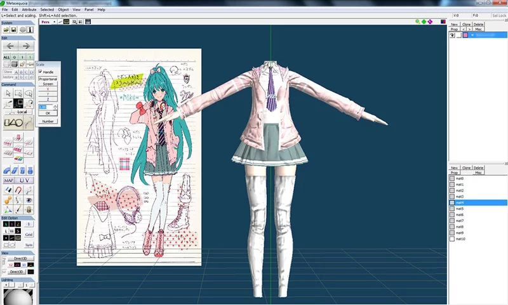
Task: Click the UV mapping button
Action: (x=24, y=181)
